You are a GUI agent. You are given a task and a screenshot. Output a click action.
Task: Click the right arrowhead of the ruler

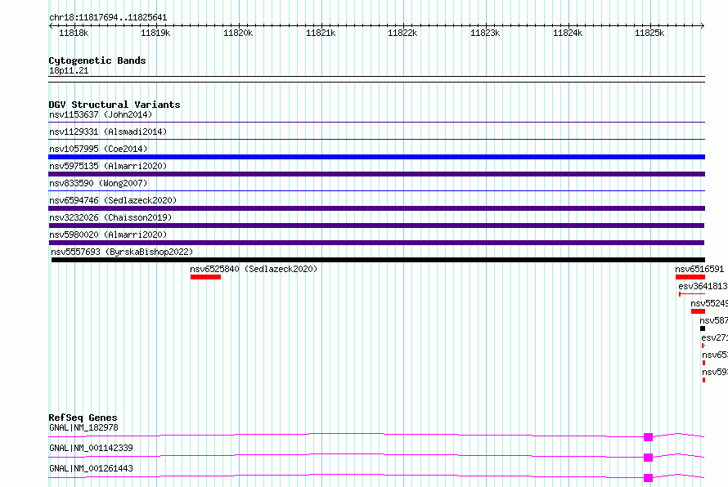click(703, 26)
